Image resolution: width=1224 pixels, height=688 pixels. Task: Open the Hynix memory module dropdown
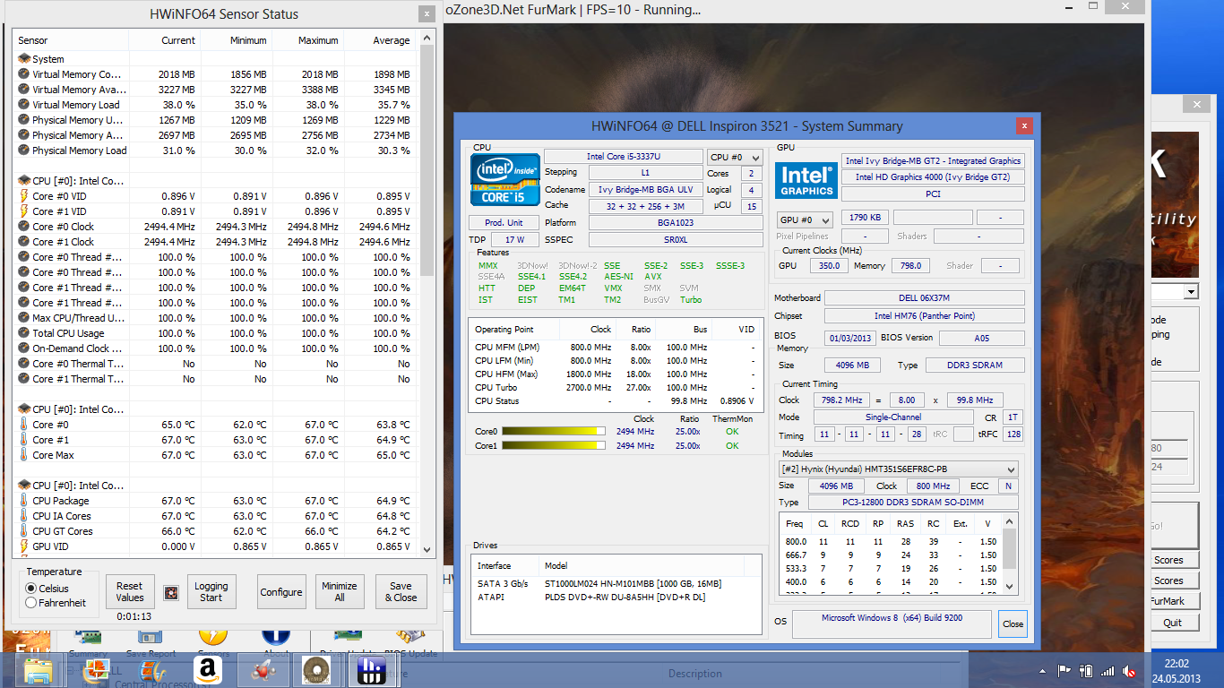899,469
